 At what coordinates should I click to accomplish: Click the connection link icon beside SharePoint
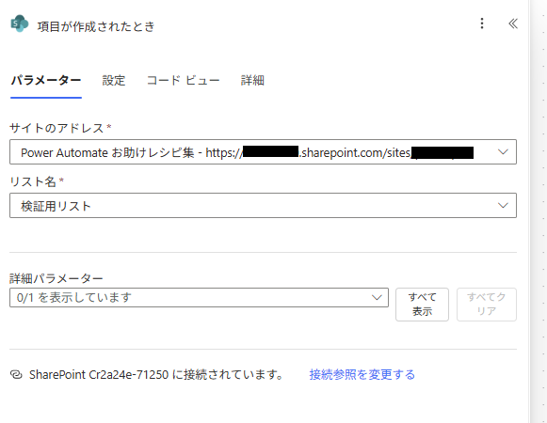click(x=16, y=374)
